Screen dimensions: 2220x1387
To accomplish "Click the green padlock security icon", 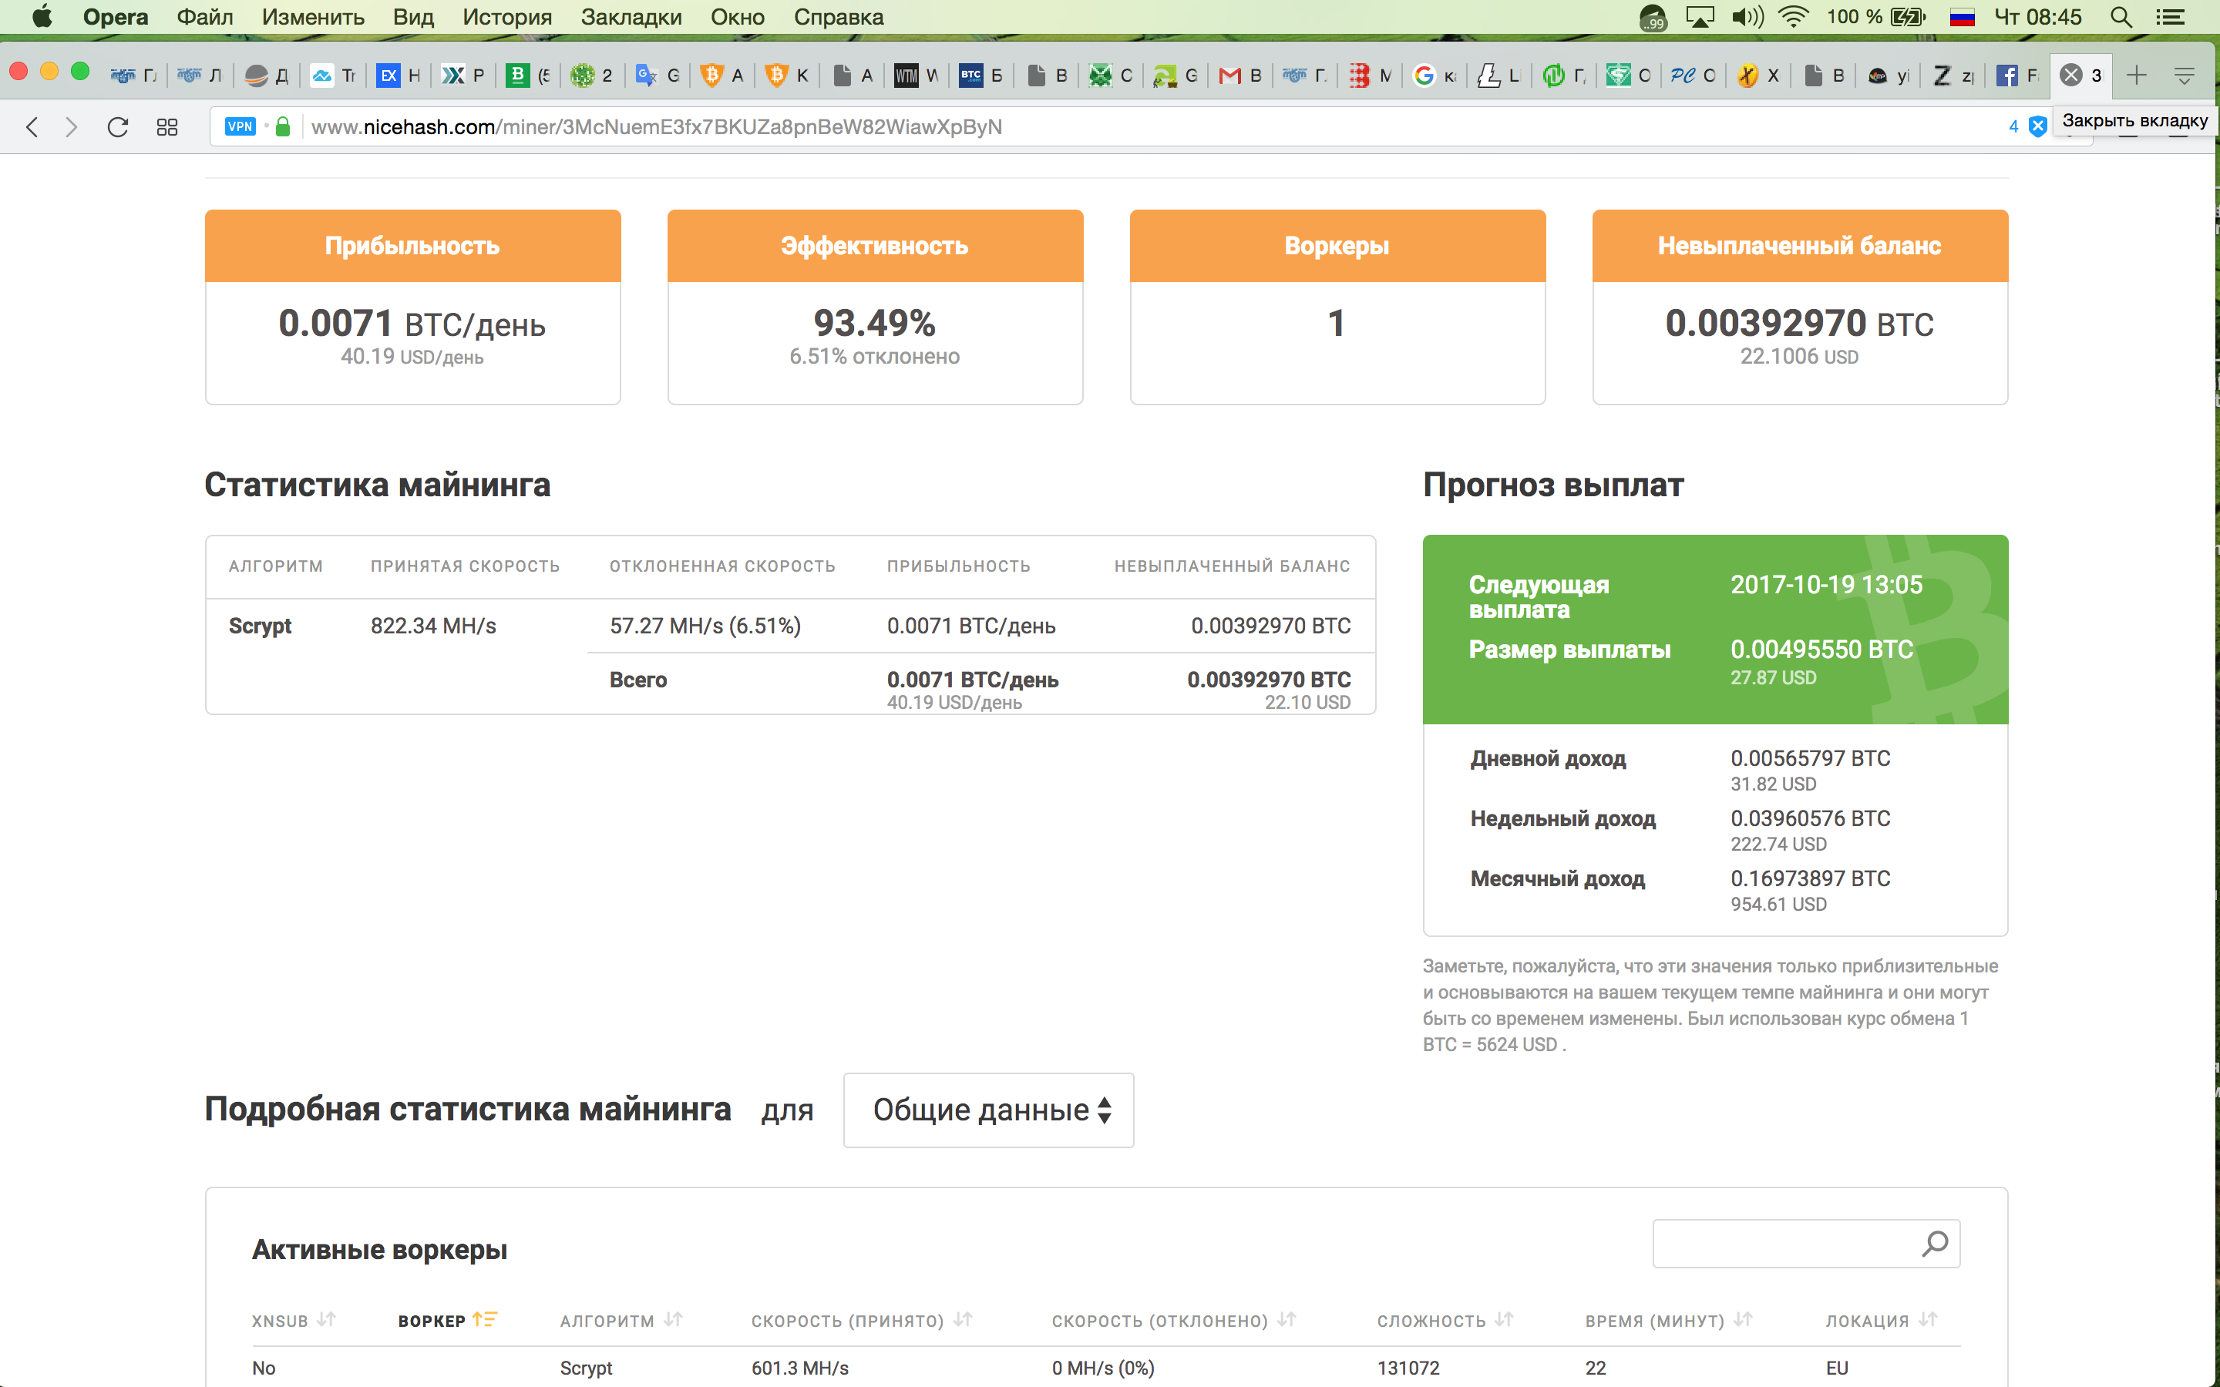I will coord(284,126).
